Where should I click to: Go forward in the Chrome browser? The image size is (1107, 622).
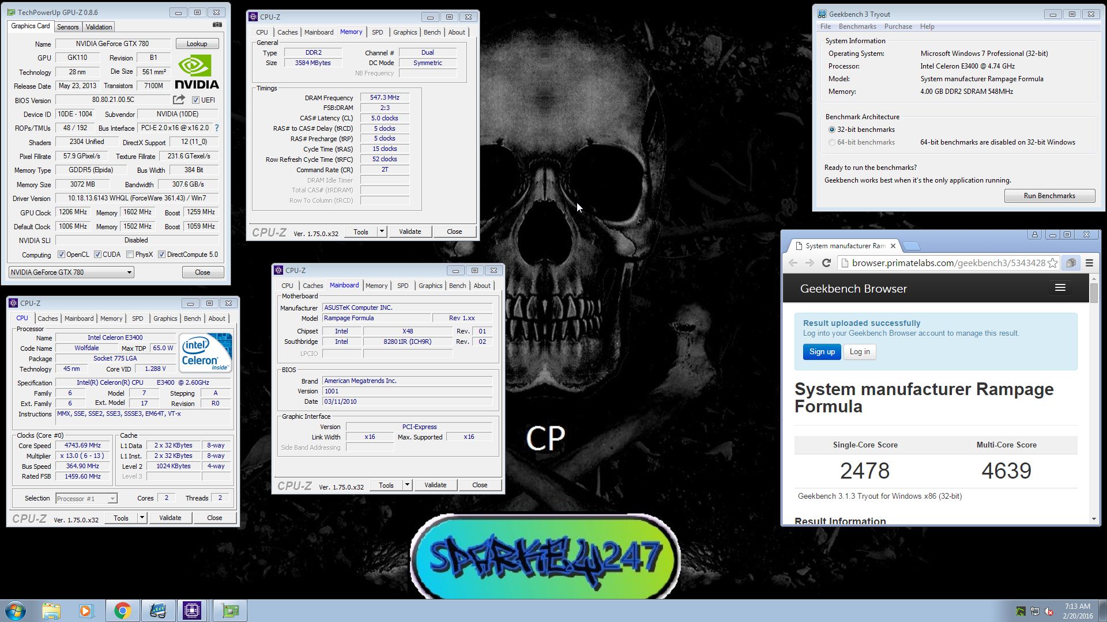coord(809,263)
